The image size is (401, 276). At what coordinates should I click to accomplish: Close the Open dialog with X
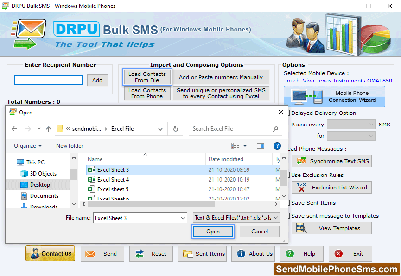281,112
